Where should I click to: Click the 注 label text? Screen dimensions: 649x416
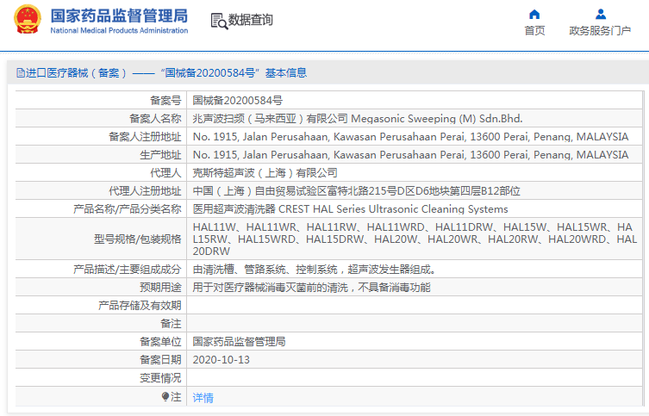coord(177,397)
